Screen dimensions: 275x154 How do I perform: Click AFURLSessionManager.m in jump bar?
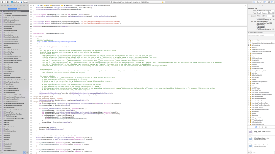click(x=82, y=6)
